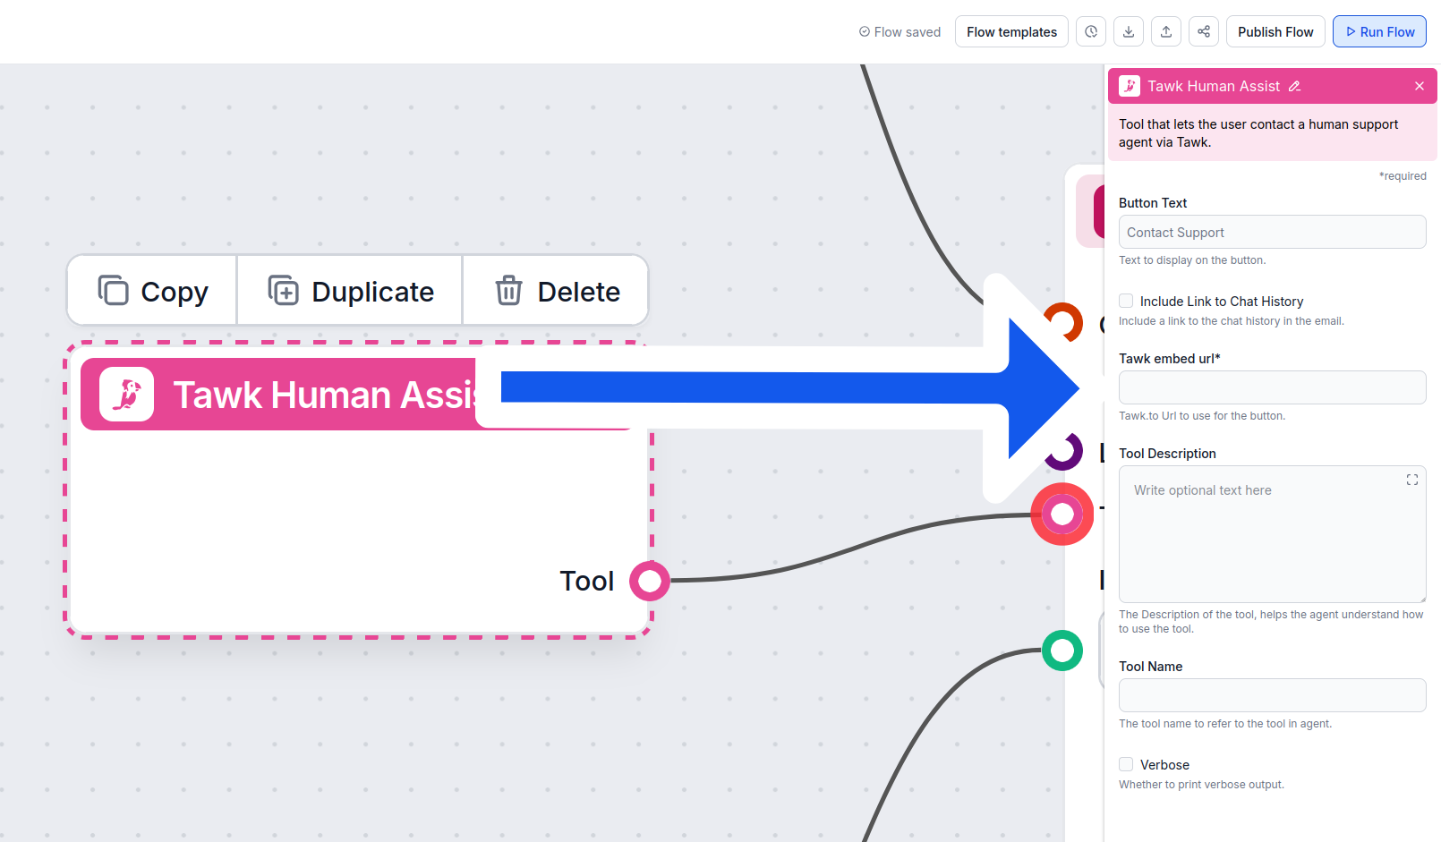Open the flow version history icon
Screen dimensions: 1441x842
pos(1090,31)
